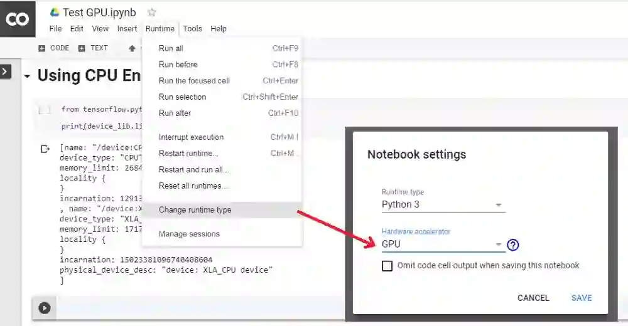Open the Runtime type Python 3 dropdown
The width and height of the screenshot is (628, 326).
click(443, 204)
